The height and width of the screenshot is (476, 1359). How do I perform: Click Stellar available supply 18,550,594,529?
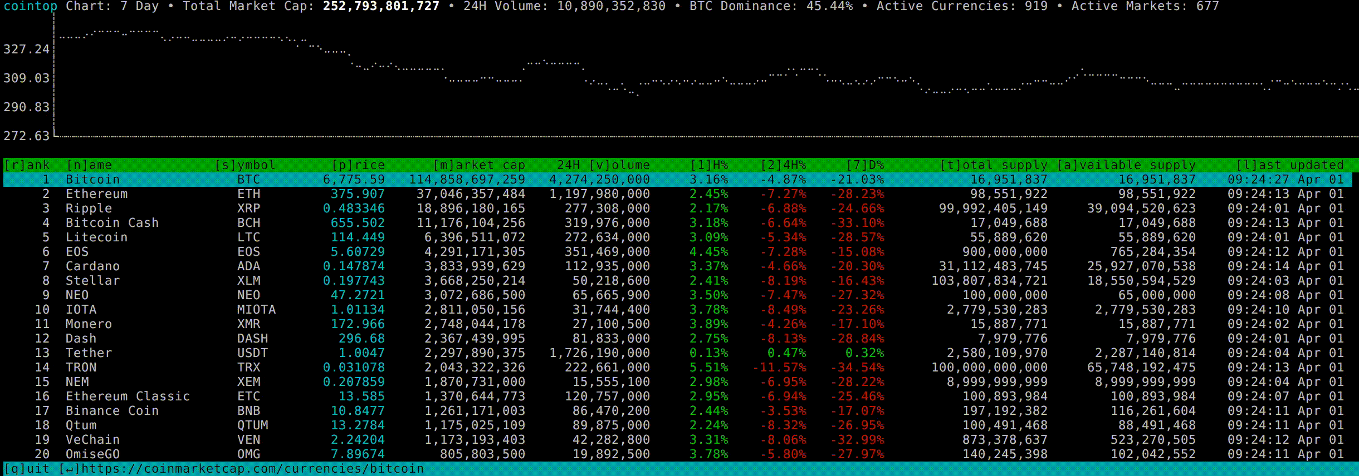tap(1142, 281)
